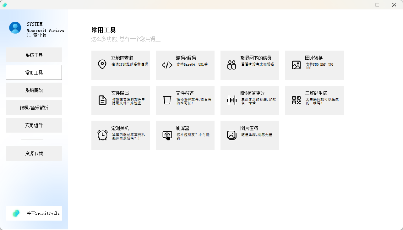The width and height of the screenshot is (403, 230).
Task: Click the IP地区查询 location pin icon
Action: click(102, 65)
